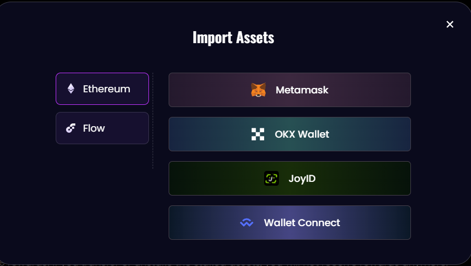Click the green JoyID logo icon
The image size is (471, 266).
coord(271,179)
